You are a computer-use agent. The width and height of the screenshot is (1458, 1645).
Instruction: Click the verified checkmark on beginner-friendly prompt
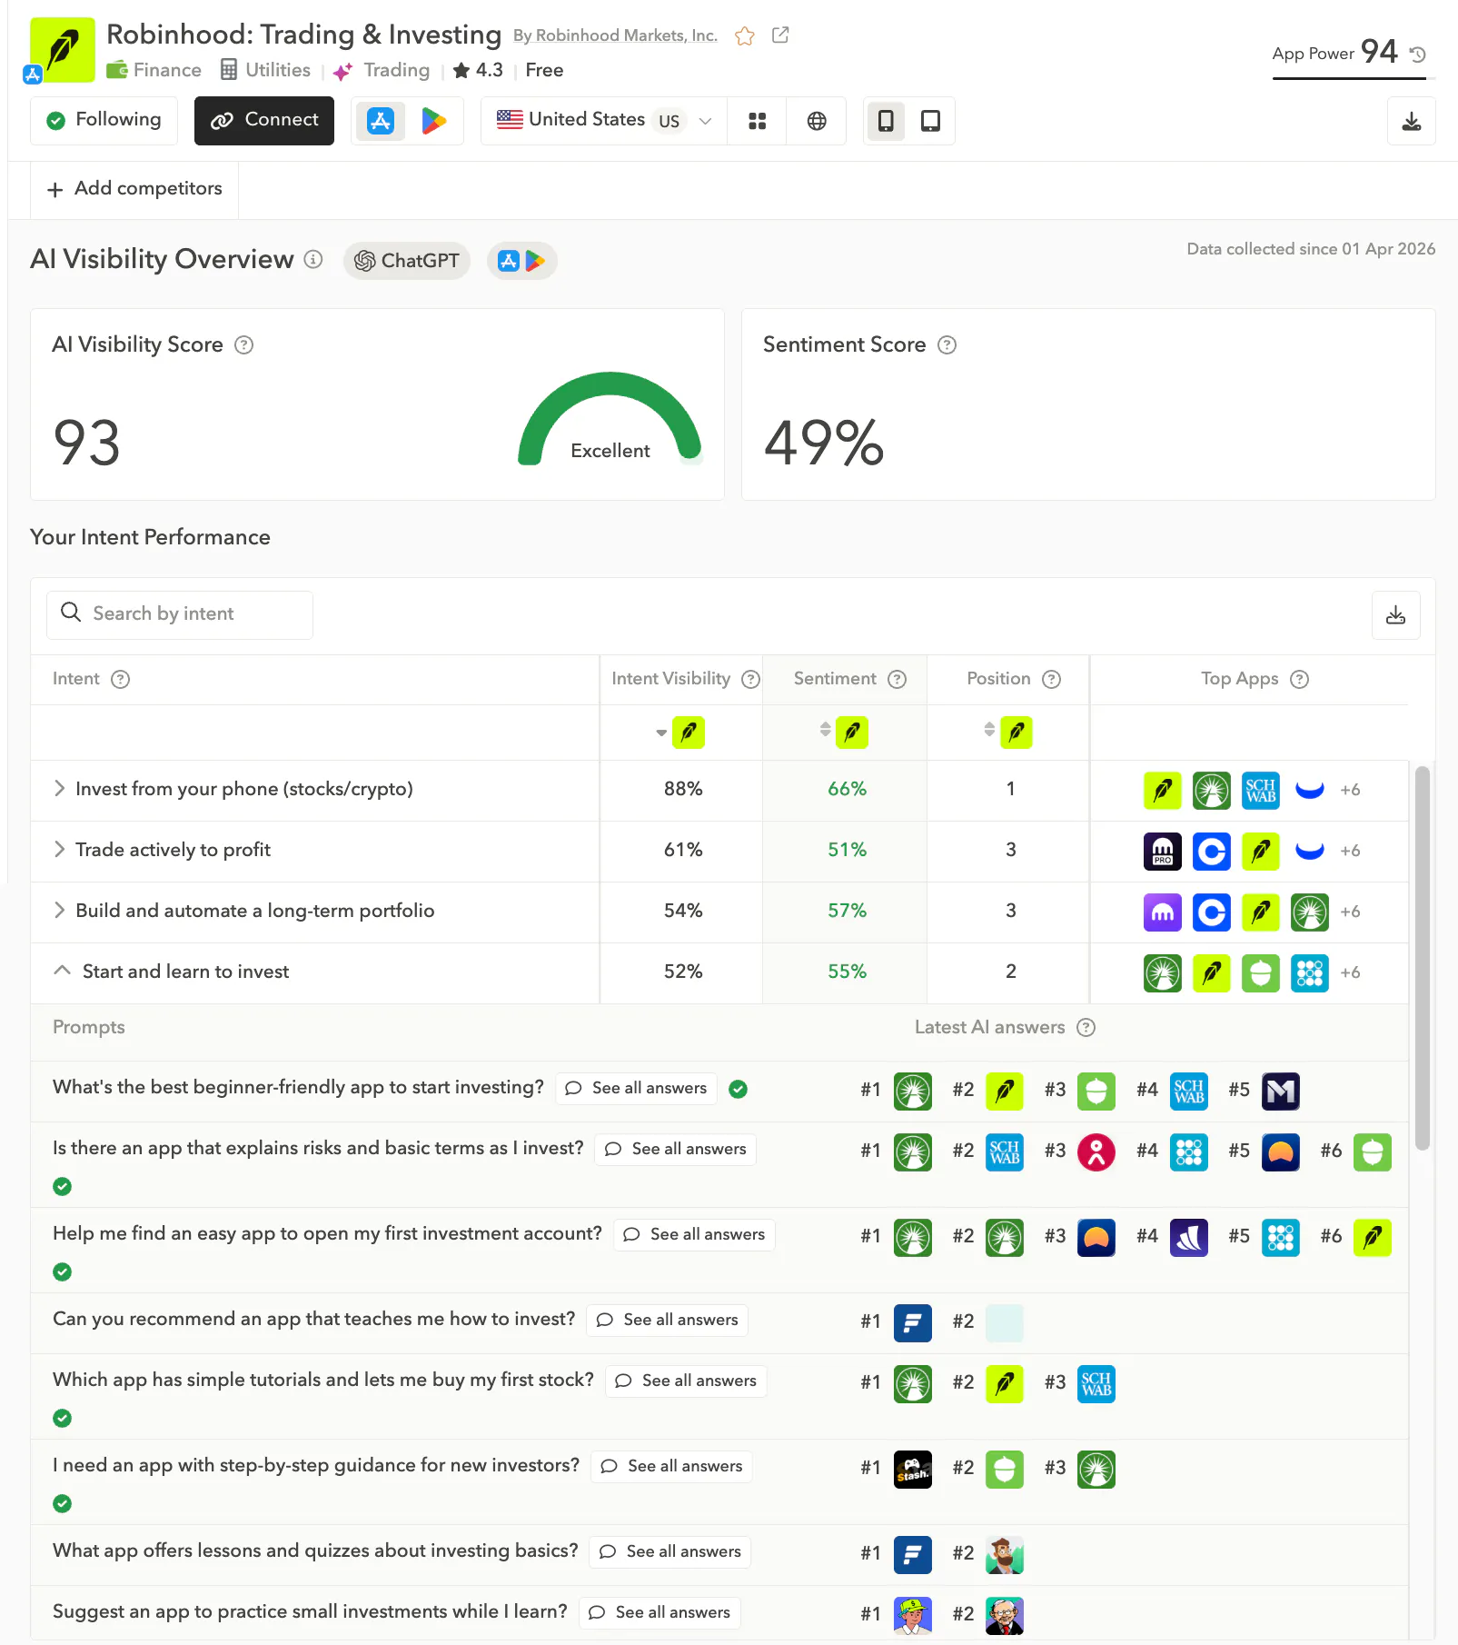738,1088
